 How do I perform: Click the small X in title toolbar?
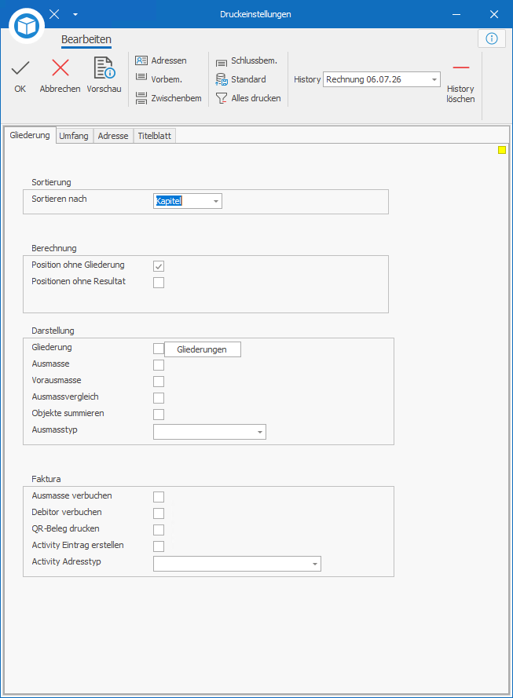(54, 14)
